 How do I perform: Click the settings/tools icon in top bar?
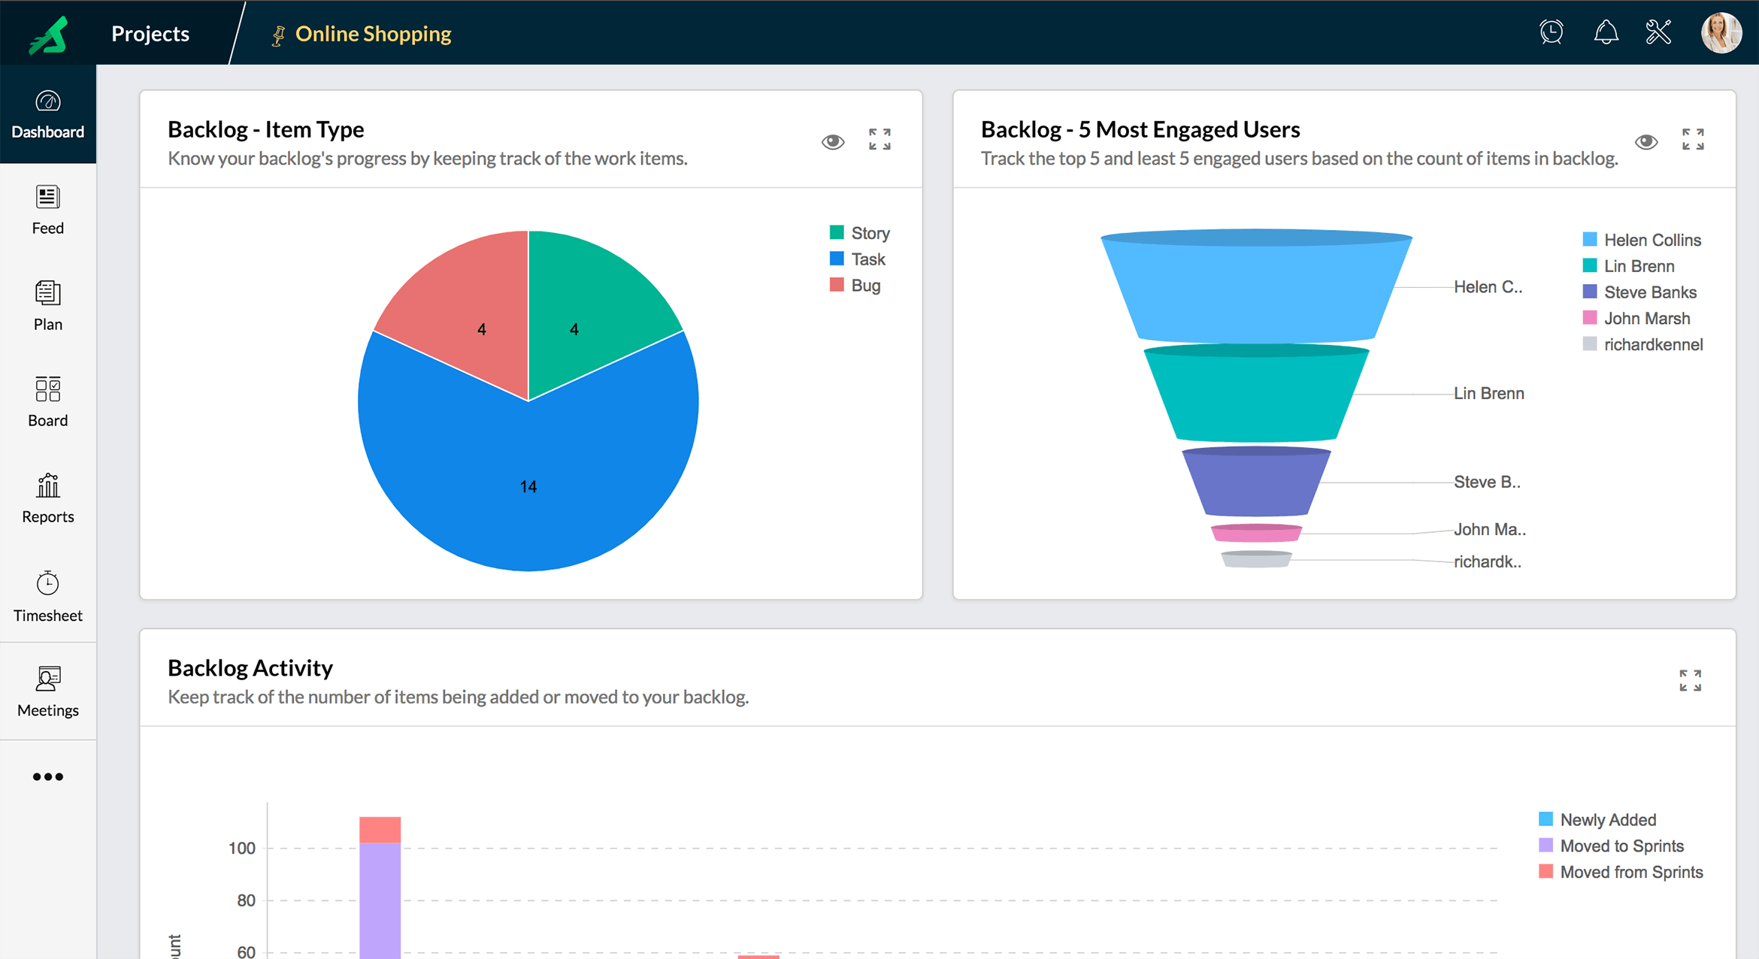(1658, 32)
